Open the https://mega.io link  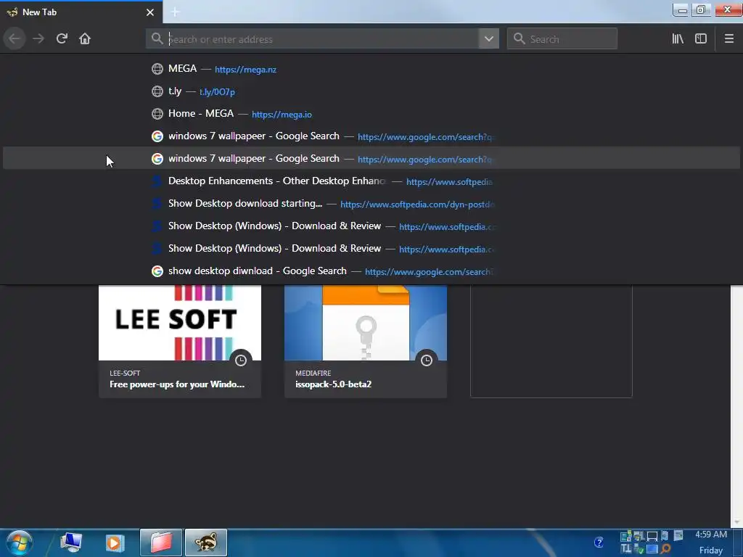coord(282,114)
